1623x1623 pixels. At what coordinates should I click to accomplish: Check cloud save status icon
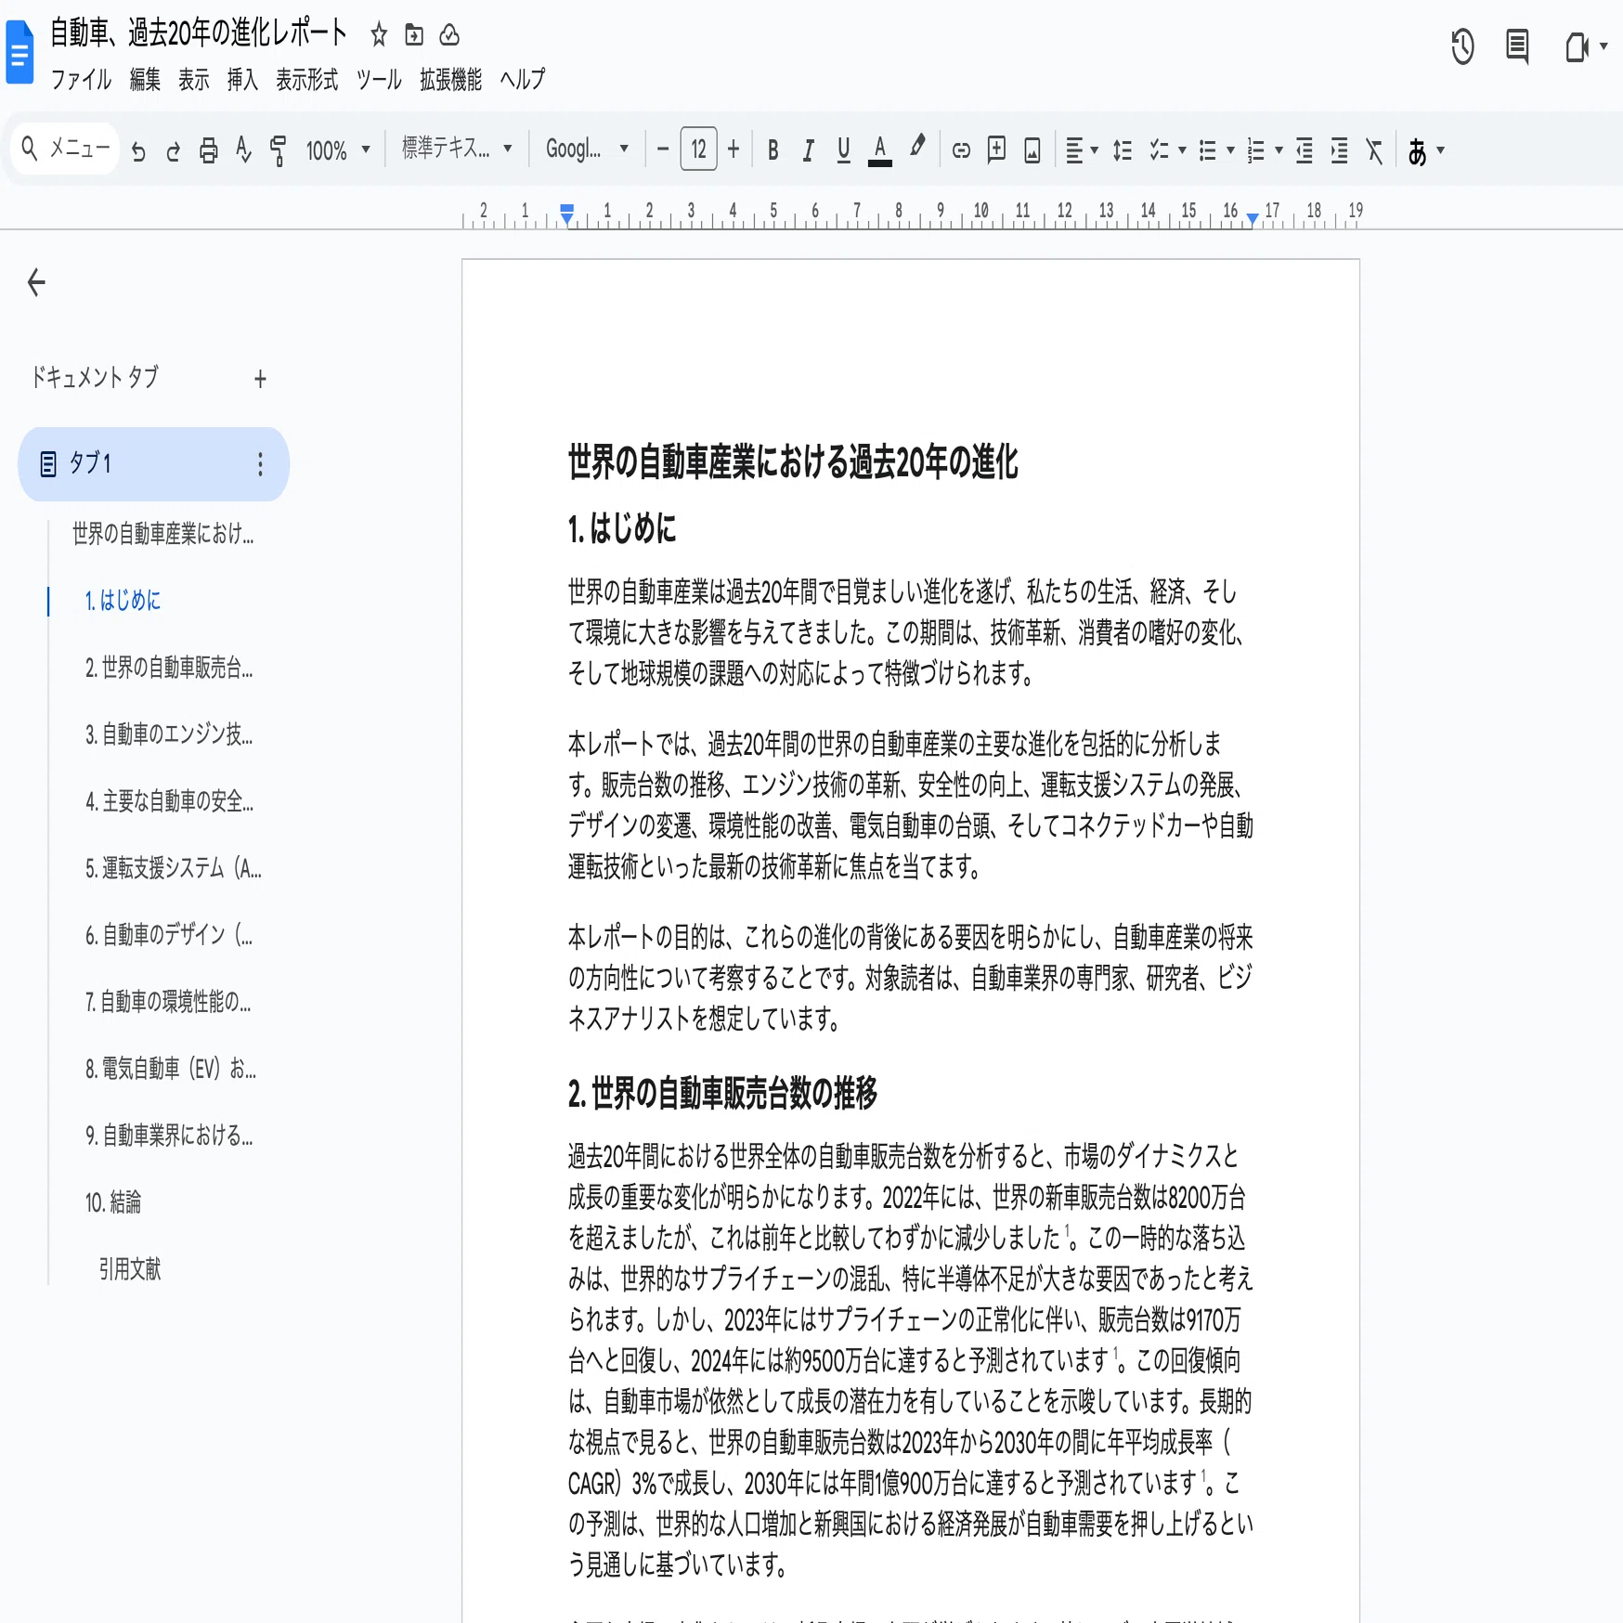(449, 35)
